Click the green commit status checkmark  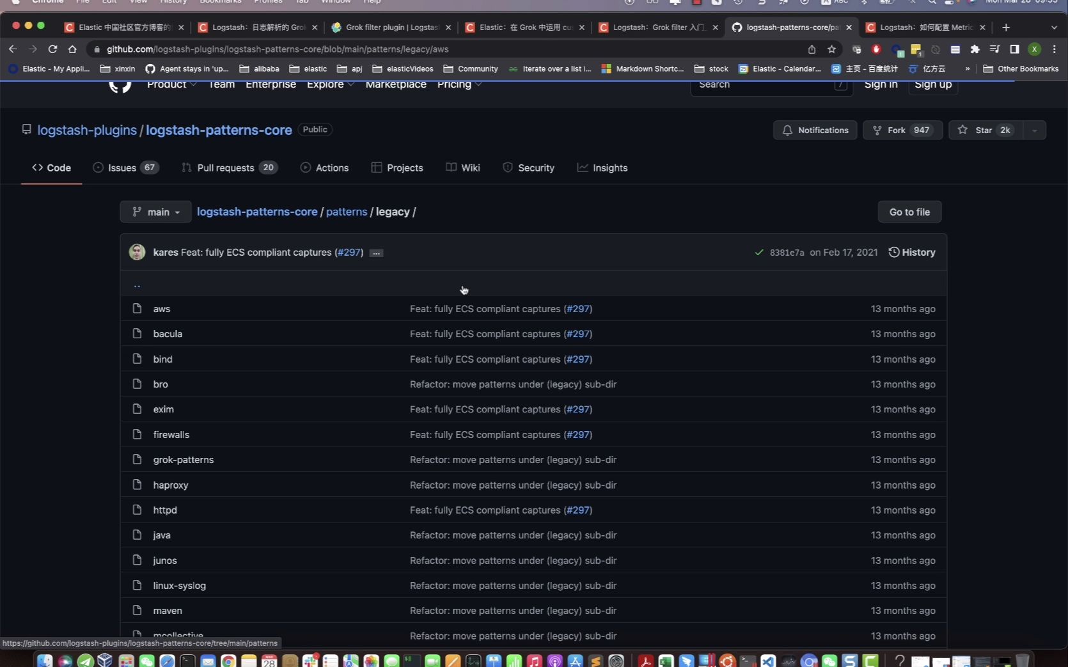759,253
